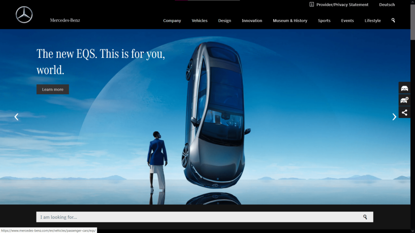This screenshot has height=233, width=415.
Task: Click the share icon on right side
Action: click(x=404, y=112)
